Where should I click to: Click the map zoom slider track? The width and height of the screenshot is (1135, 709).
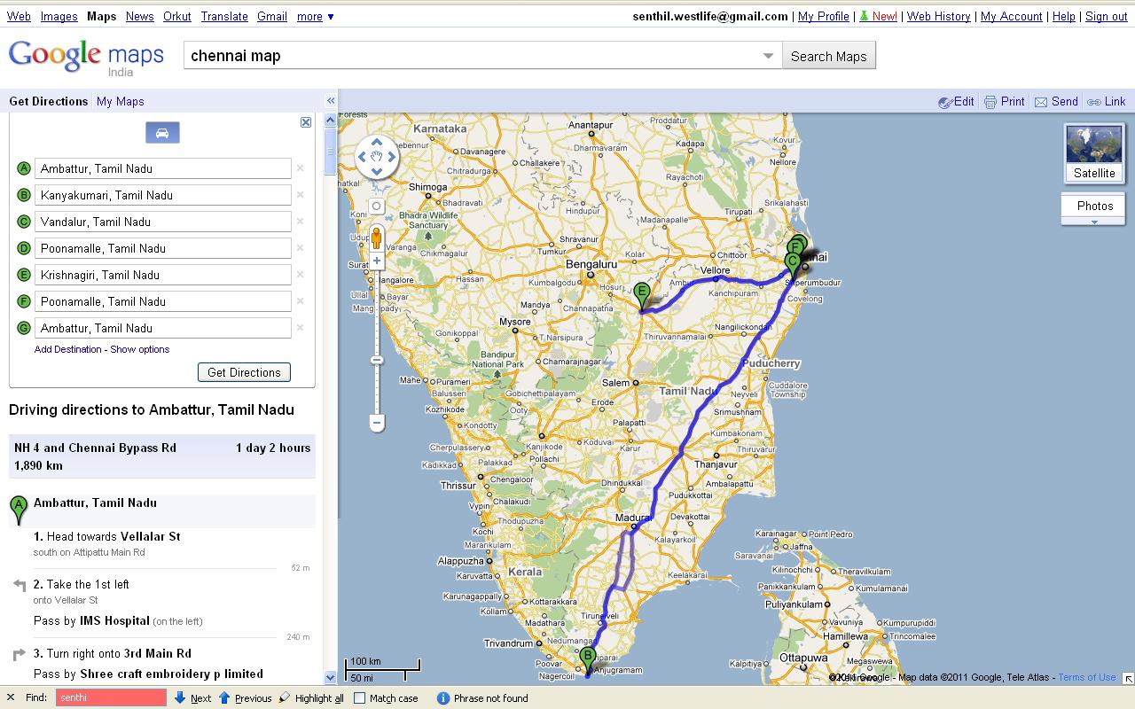tap(377, 341)
